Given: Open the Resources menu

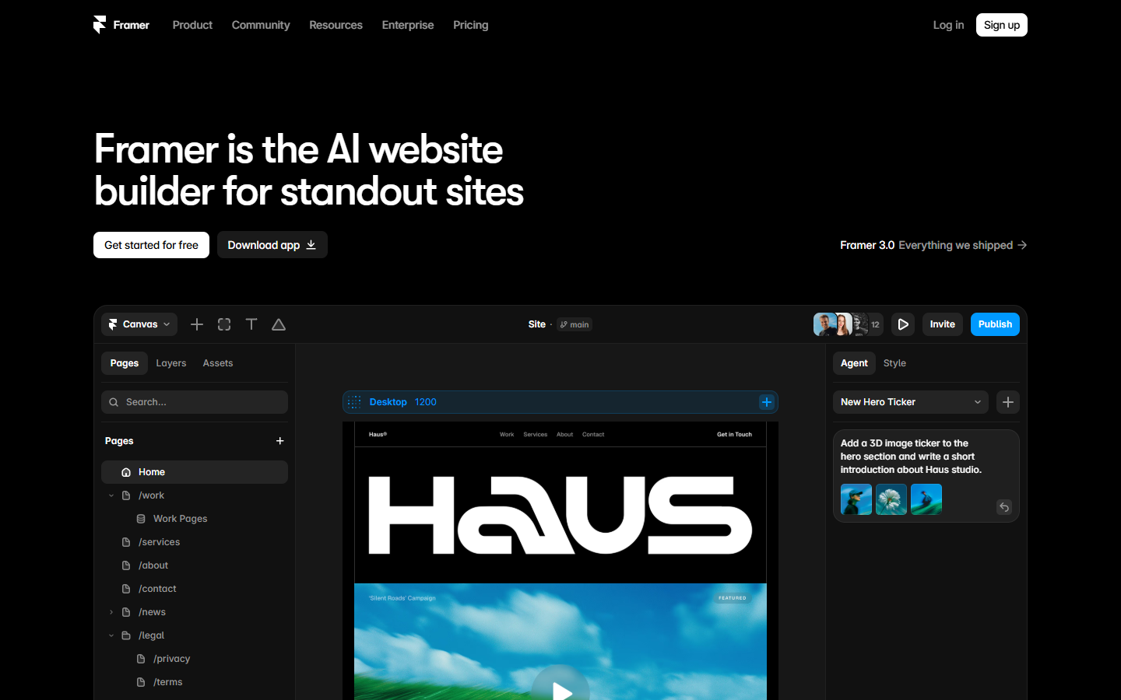Looking at the screenshot, I should (x=336, y=25).
